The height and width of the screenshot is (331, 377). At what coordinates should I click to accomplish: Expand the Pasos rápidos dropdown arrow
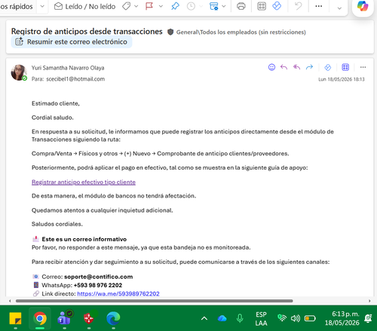[42, 6]
